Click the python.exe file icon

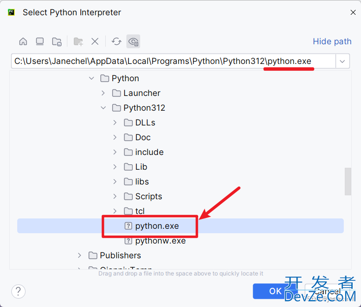(128, 226)
